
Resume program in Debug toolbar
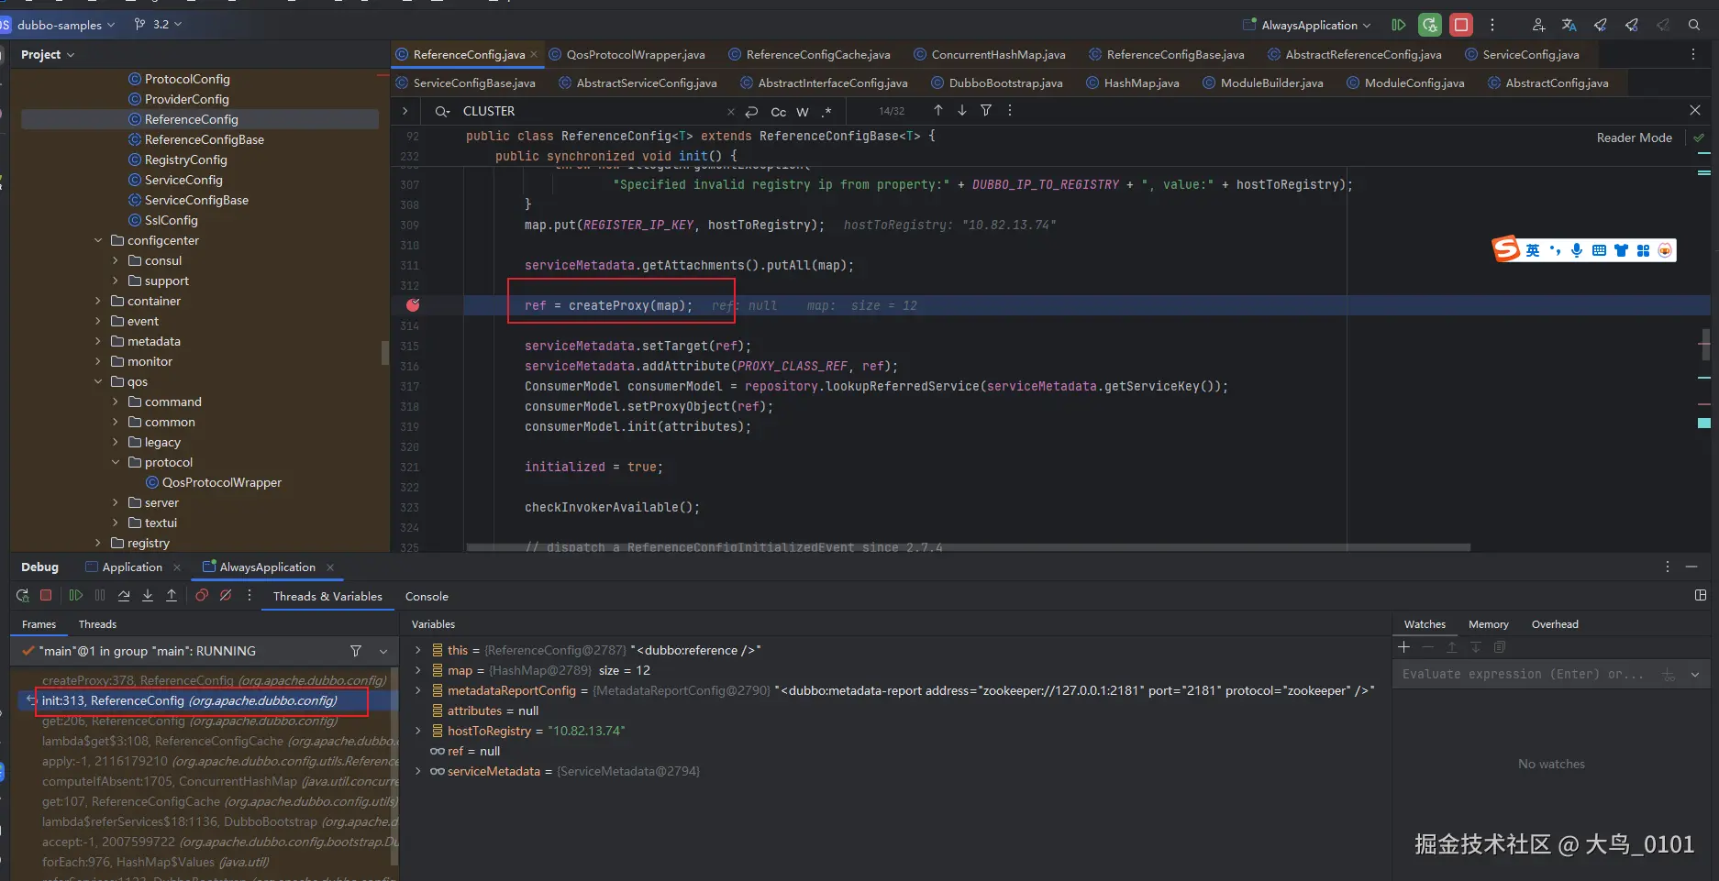pos(75,596)
